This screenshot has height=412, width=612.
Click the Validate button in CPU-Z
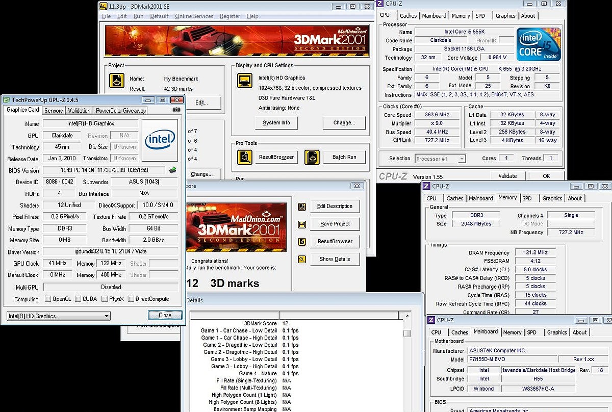507,176
